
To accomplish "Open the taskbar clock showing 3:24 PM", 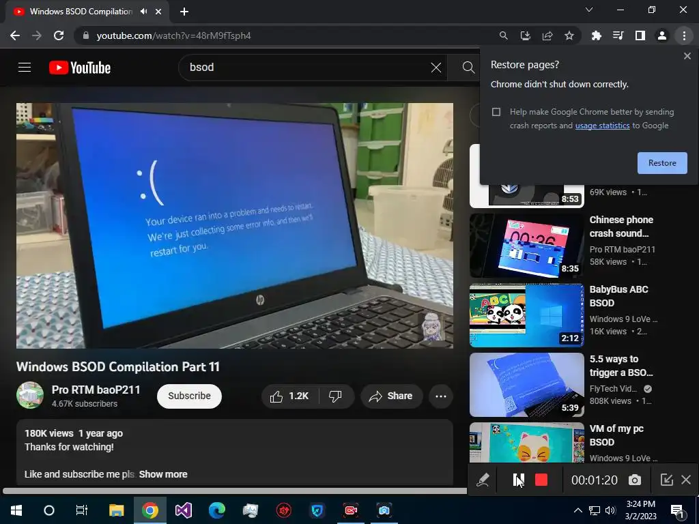I will pyautogui.click(x=640, y=510).
